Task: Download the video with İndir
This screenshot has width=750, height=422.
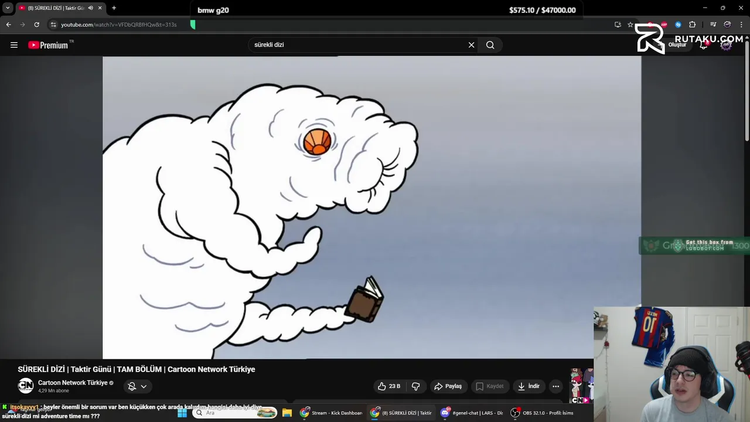Action: coord(528,386)
